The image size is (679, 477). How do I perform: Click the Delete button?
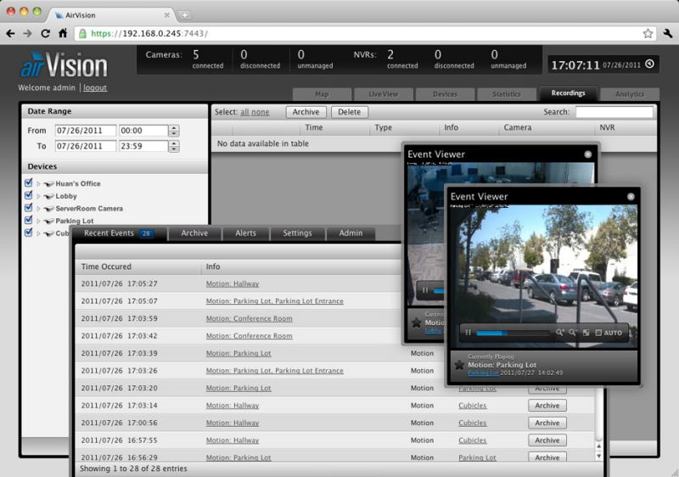point(349,112)
